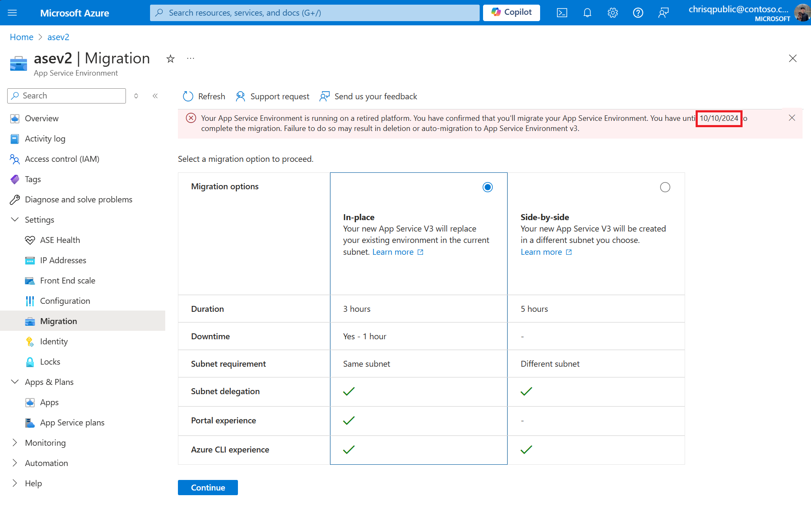811x526 pixels.
Task: Go to Access control (IAM)
Action: [62, 159]
